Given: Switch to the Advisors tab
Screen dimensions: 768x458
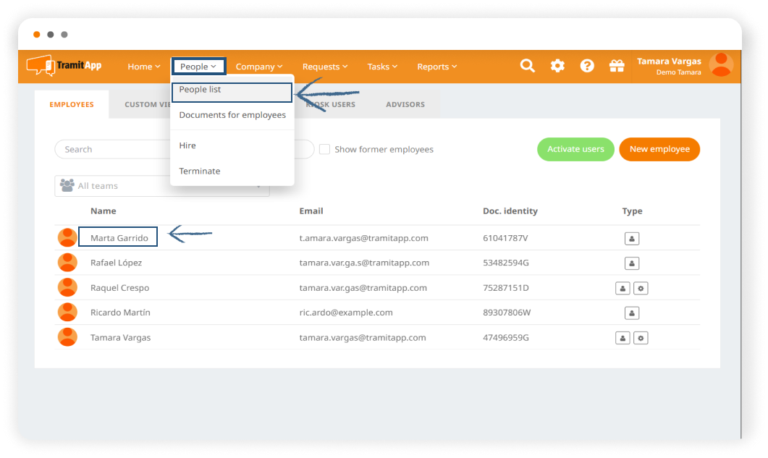Looking at the screenshot, I should point(405,105).
